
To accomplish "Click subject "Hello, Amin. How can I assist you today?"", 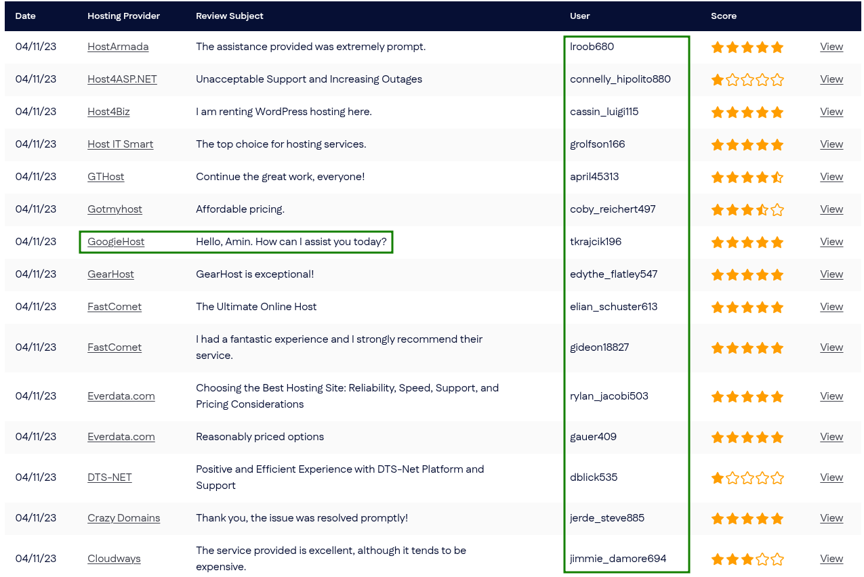I will pyautogui.click(x=291, y=242).
